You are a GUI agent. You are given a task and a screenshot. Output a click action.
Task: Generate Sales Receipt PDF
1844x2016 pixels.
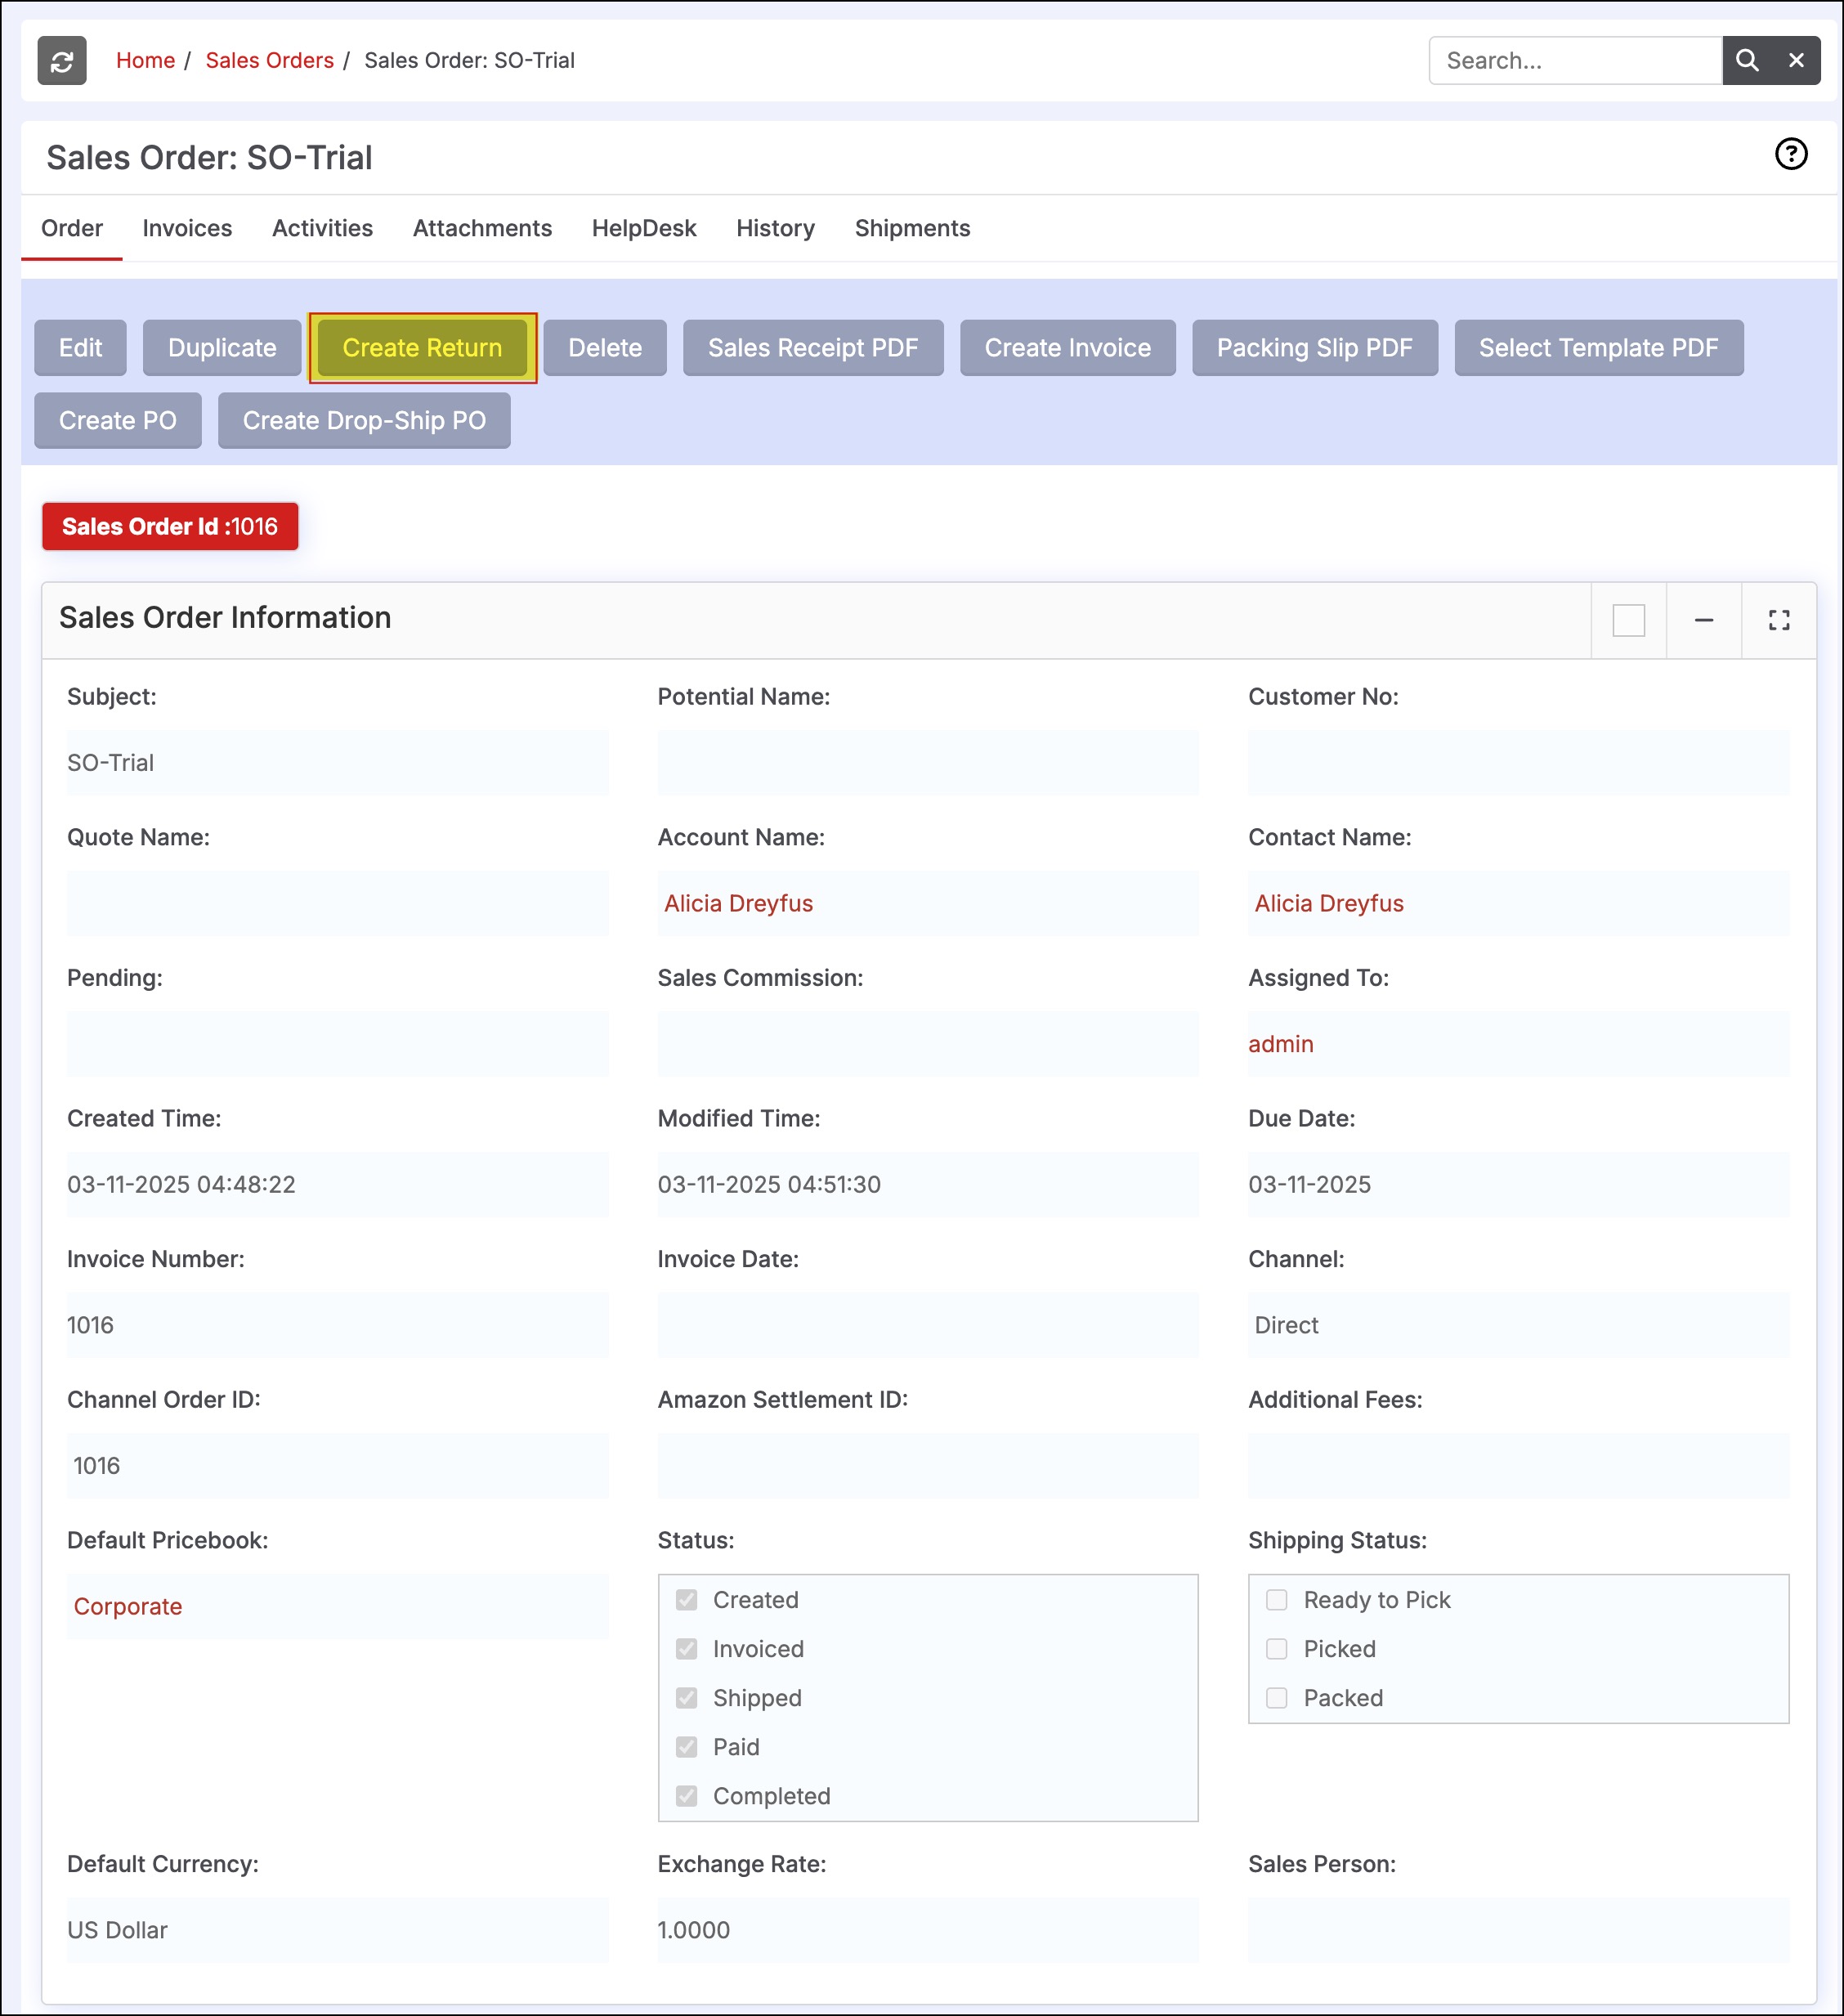(813, 348)
